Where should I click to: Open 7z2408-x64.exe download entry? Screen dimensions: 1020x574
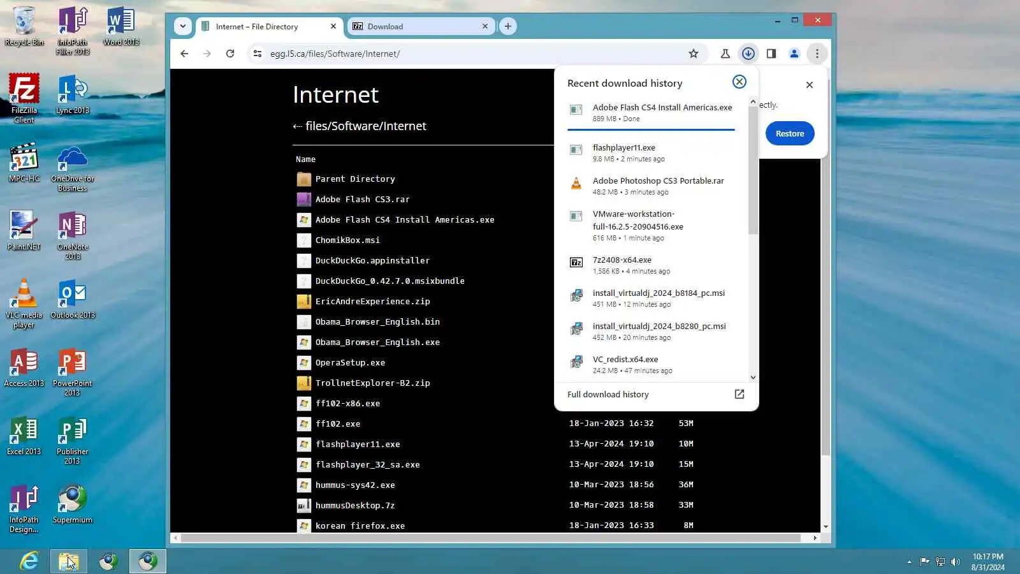(651, 265)
